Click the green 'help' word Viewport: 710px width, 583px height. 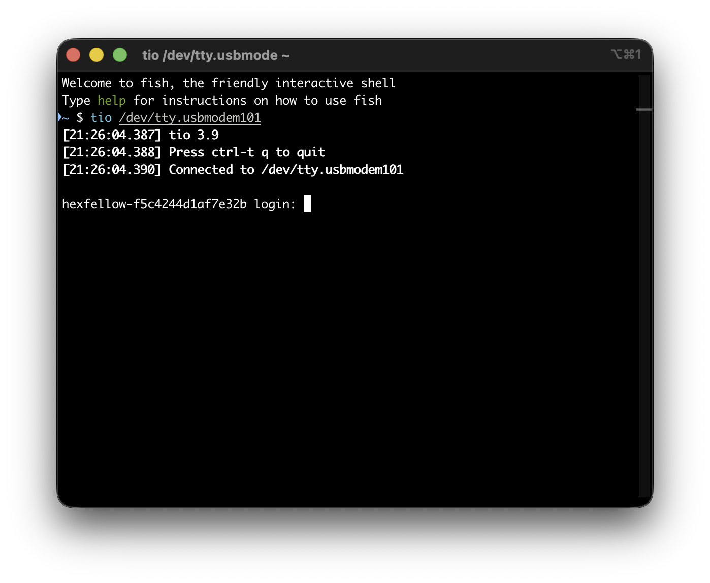[111, 101]
